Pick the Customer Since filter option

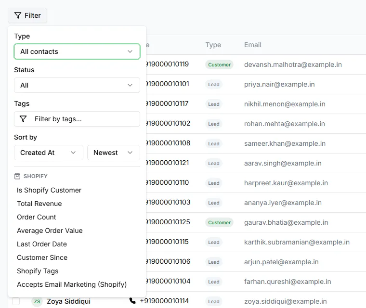(42, 257)
